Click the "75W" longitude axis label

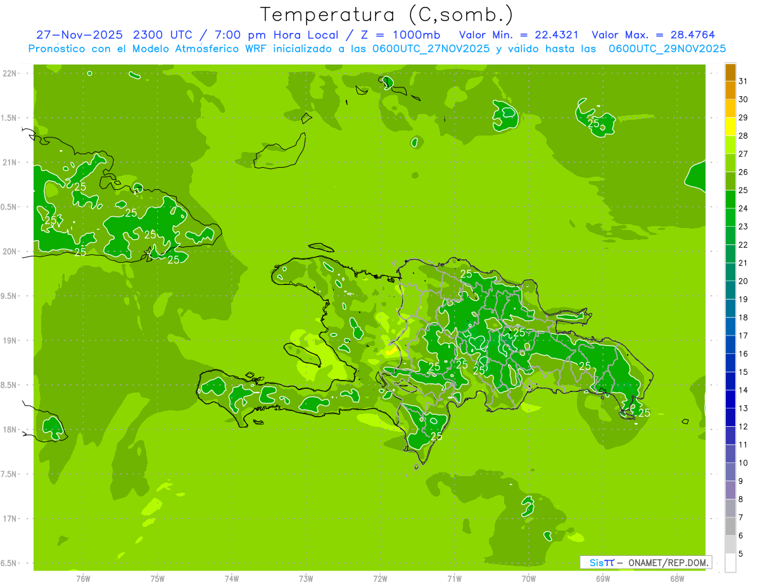tap(157, 579)
